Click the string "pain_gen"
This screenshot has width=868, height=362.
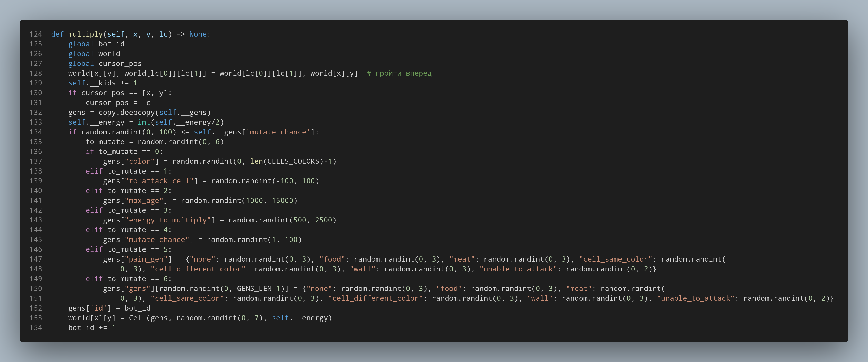pyautogui.click(x=146, y=259)
